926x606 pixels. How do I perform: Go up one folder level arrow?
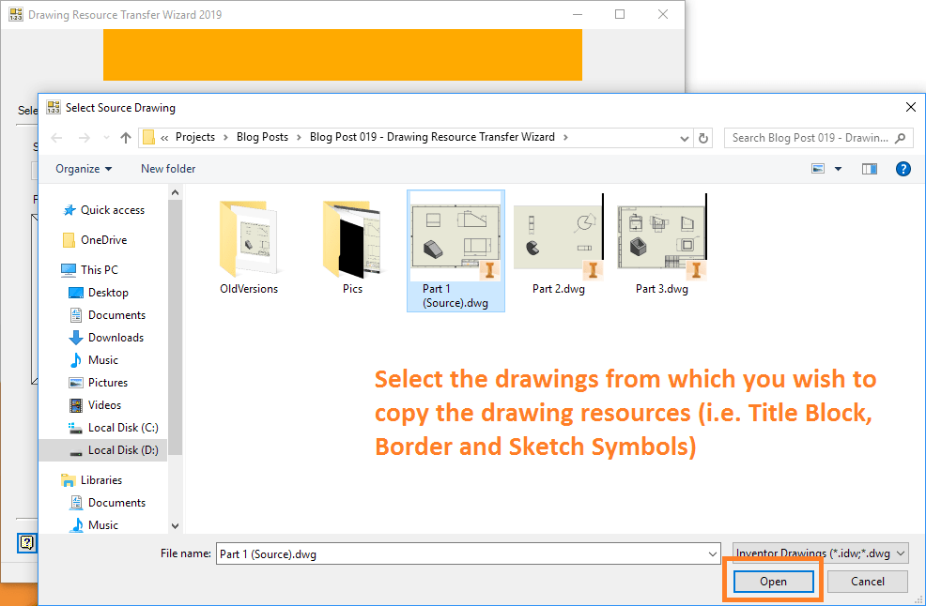[125, 138]
